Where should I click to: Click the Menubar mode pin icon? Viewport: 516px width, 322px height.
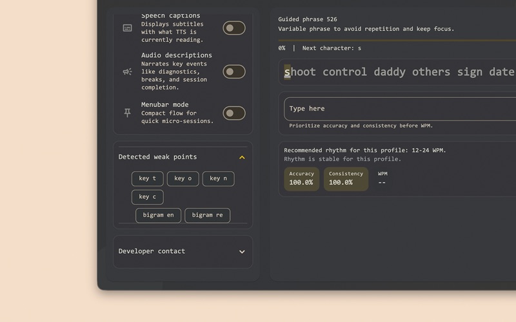(x=127, y=113)
